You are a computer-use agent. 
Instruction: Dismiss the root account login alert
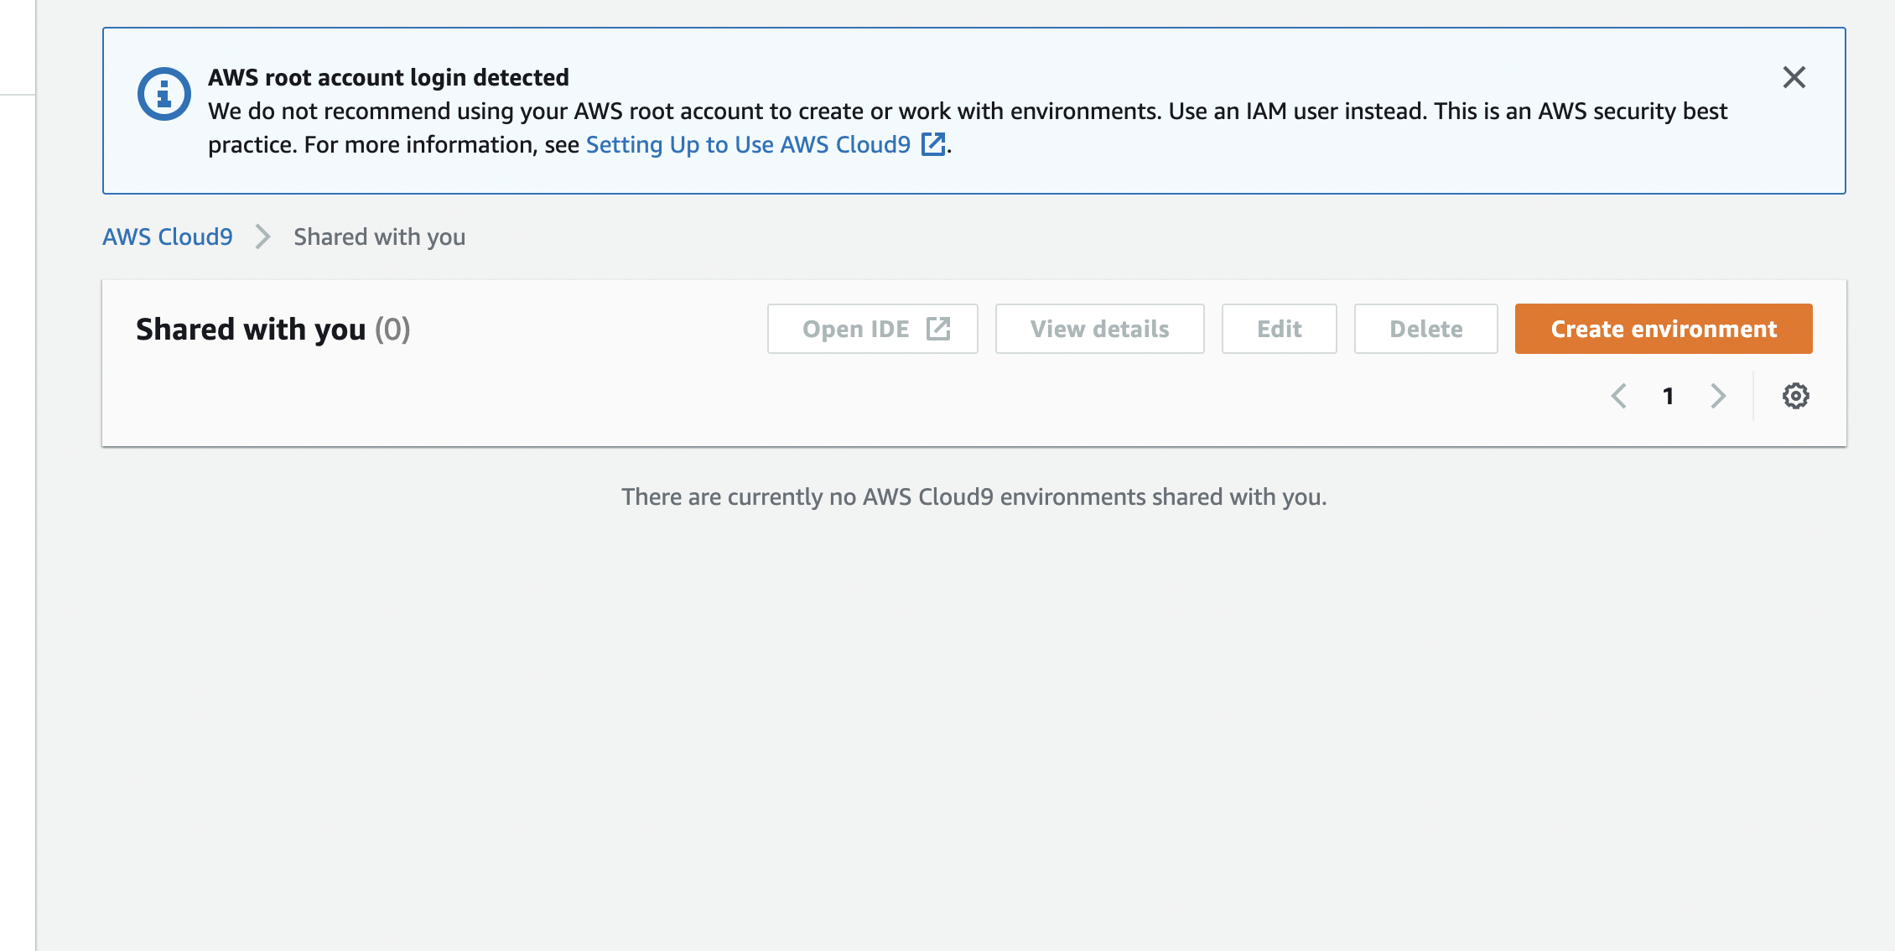point(1794,77)
